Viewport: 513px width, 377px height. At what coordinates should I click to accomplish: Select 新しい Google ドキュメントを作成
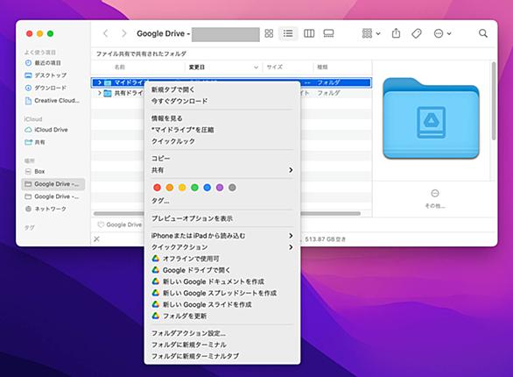pos(221,281)
